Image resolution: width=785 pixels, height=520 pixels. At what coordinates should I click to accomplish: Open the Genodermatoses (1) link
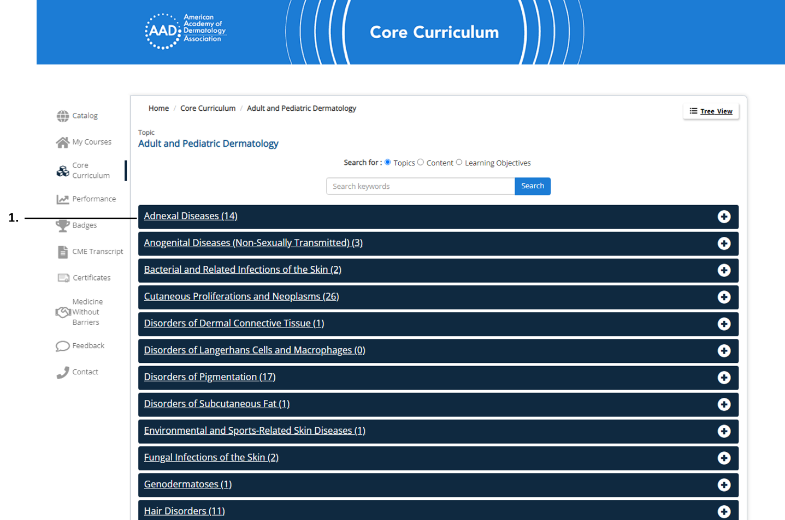click(188, 484)
